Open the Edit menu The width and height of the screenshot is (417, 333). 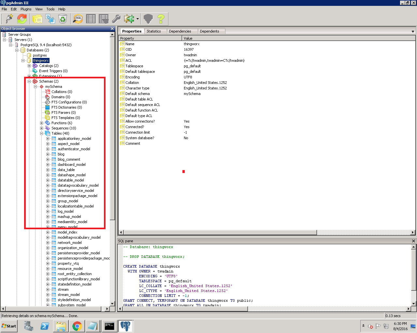click(14, 9)
